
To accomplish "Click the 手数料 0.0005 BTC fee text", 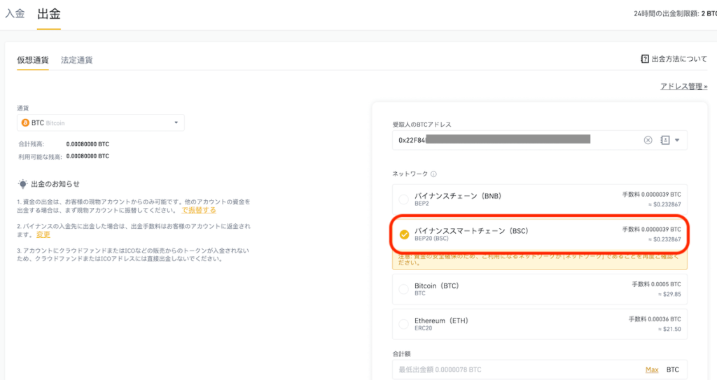I will (656, 284).
